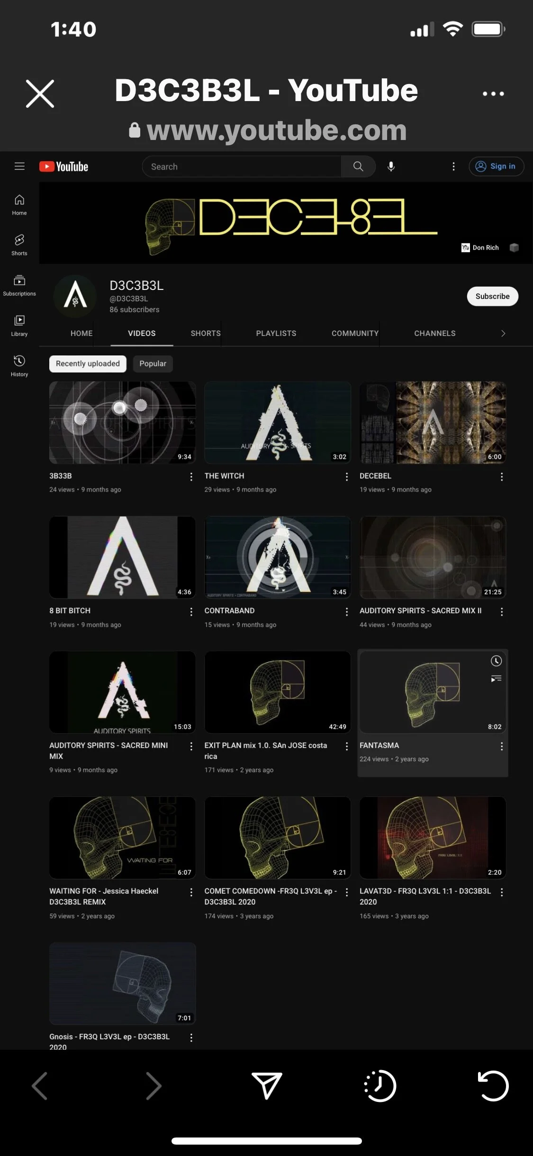Click the Sign in button
The image size is (533, 1156).
click(x=496, y=166)
